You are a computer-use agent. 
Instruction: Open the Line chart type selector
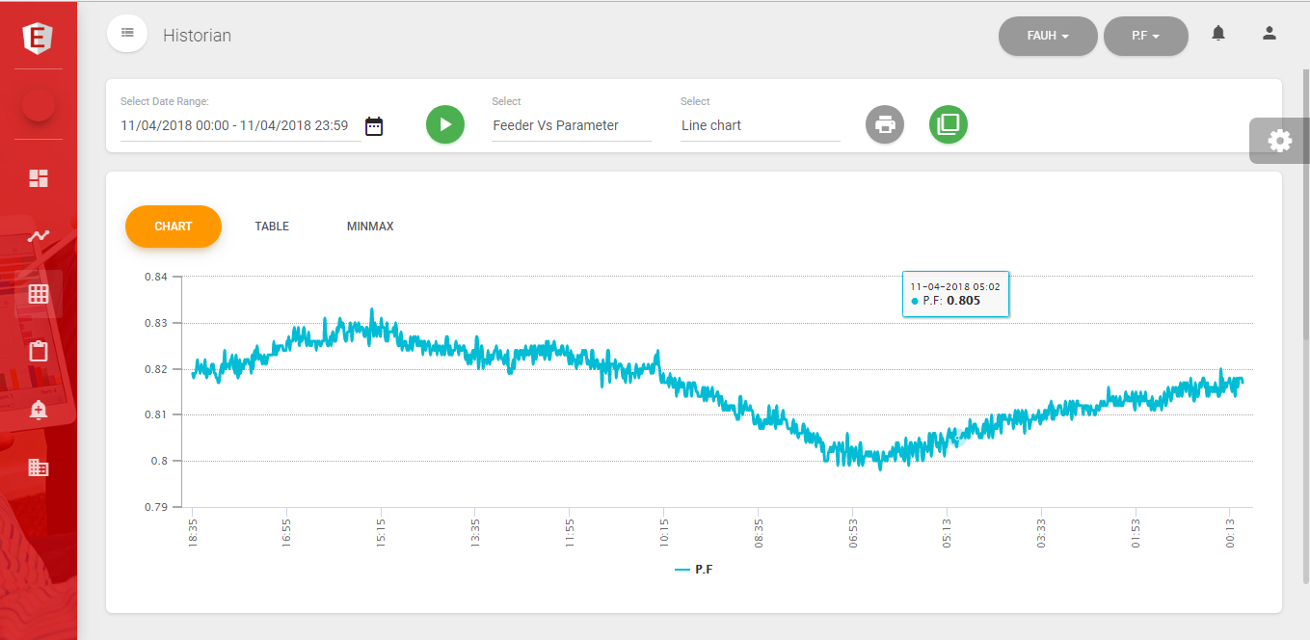pyautogui.click(x=760, y=125)
